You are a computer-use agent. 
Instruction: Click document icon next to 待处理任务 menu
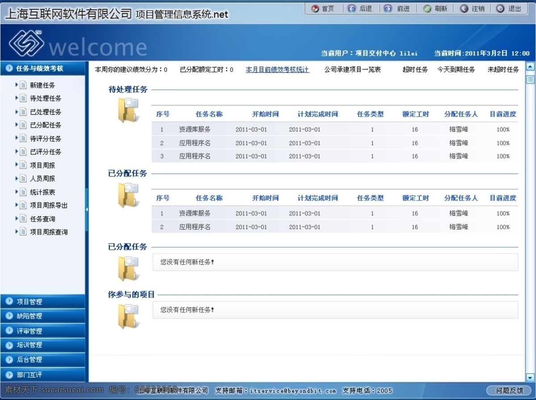23,98
